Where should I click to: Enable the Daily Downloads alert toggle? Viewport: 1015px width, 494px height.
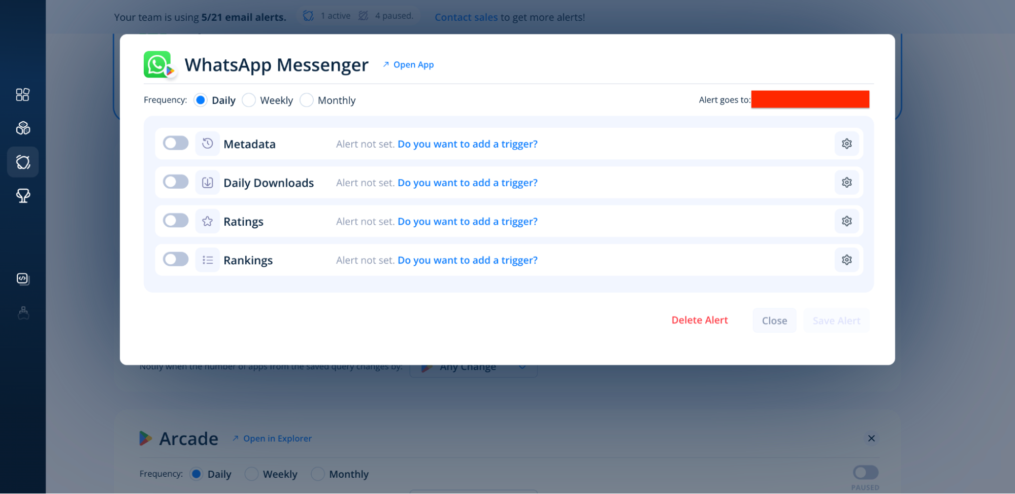176,182
